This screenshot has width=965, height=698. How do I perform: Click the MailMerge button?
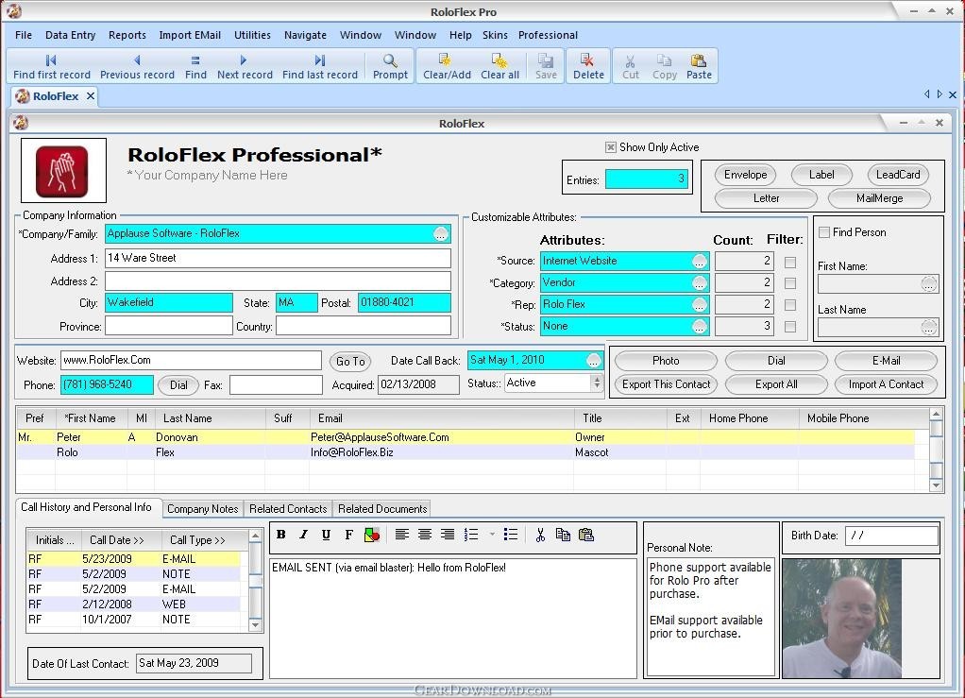click(879, 198)
